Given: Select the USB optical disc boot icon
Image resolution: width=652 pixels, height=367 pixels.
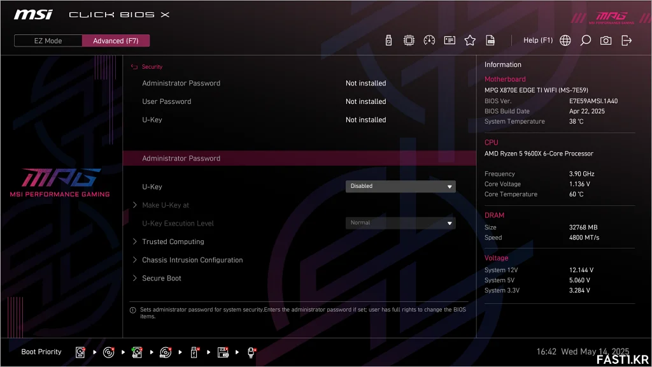Looking at the screenshot, I should pos(166,352).
